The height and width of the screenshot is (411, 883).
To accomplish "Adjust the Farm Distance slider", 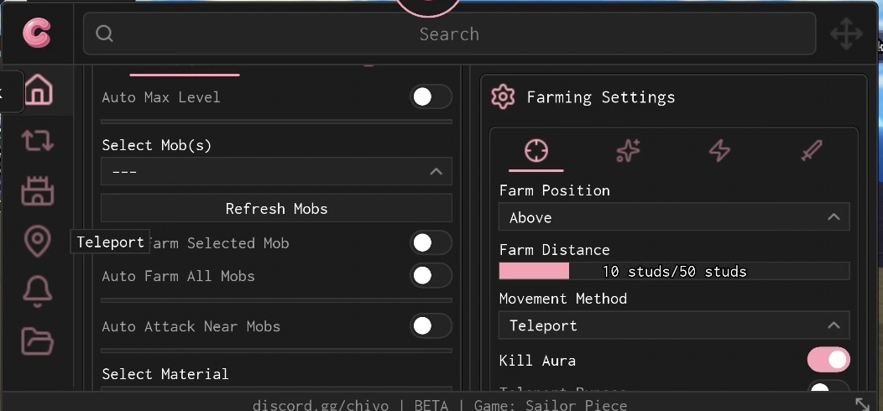I will (x=674, y=271).
